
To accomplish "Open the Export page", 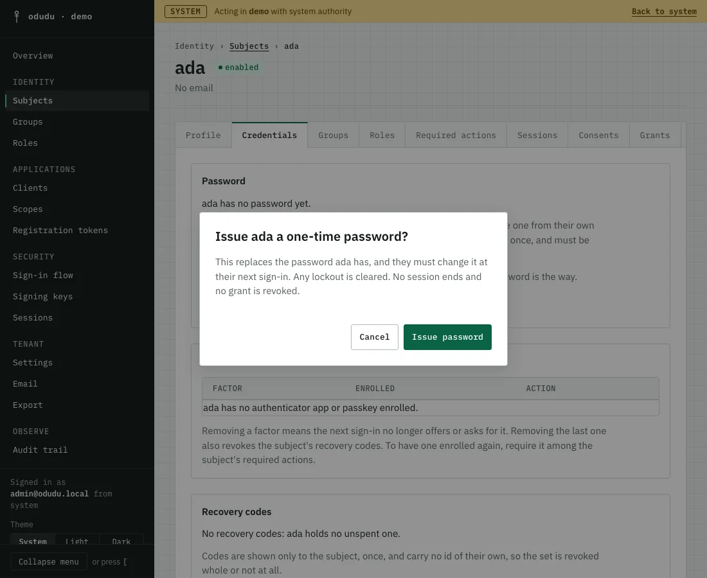I will 77,405.
